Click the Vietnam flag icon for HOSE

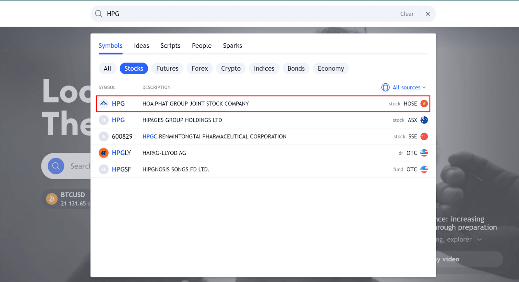[x=424, y=104]
